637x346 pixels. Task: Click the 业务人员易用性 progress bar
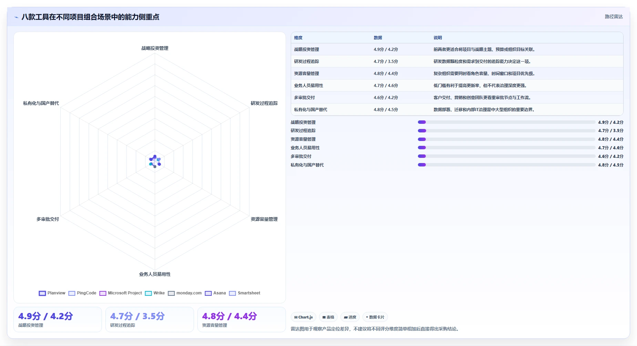click(506, 148)
